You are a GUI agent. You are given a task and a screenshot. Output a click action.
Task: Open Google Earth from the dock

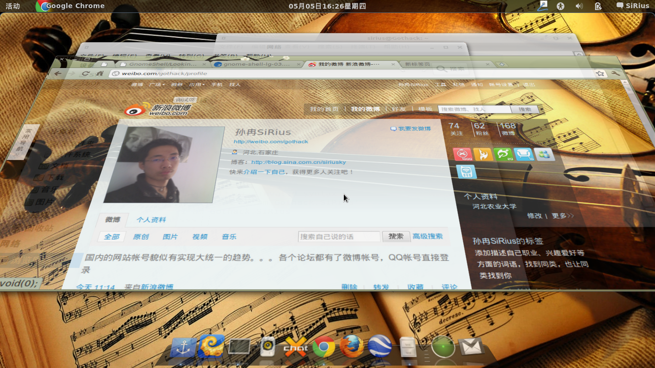pyautogui.click(x=380, y=346)
